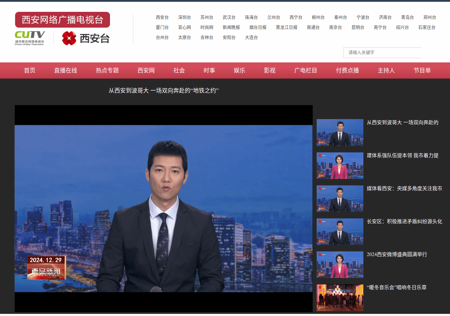450x316 pixels.
Task: Open 长安区 积极推进矛盾纠纷 headline link
Action: 404,222
